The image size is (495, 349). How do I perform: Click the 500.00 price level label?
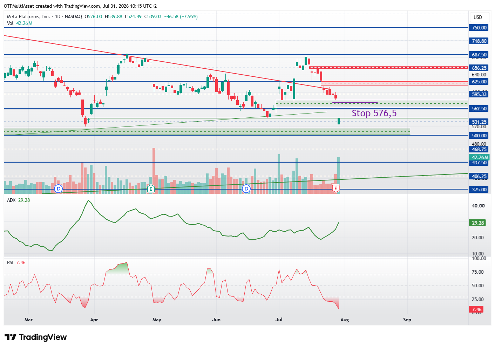pos(479,136)
